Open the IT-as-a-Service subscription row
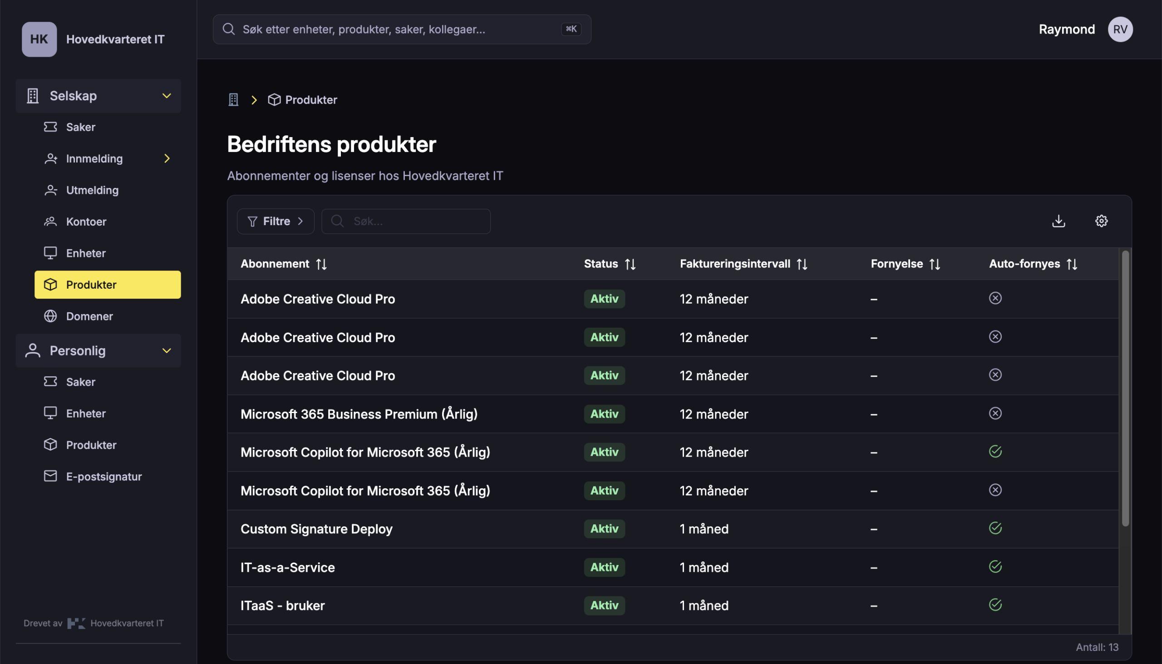The height and width of the screenshot is (664, 1162). [673, 567]
